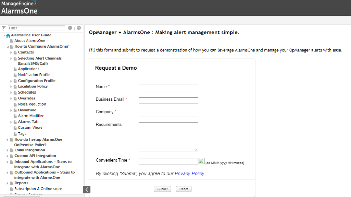The height and width of the screenshot is (197, 351).
Task: Open the Notification Profile topic
Action: 34,75
